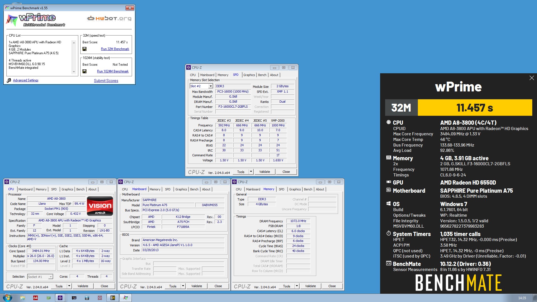This screenshot has width=537, height=302.
Task: Open the Slot #2 memory slot dropdown
Action: click(x=211, y=86)
